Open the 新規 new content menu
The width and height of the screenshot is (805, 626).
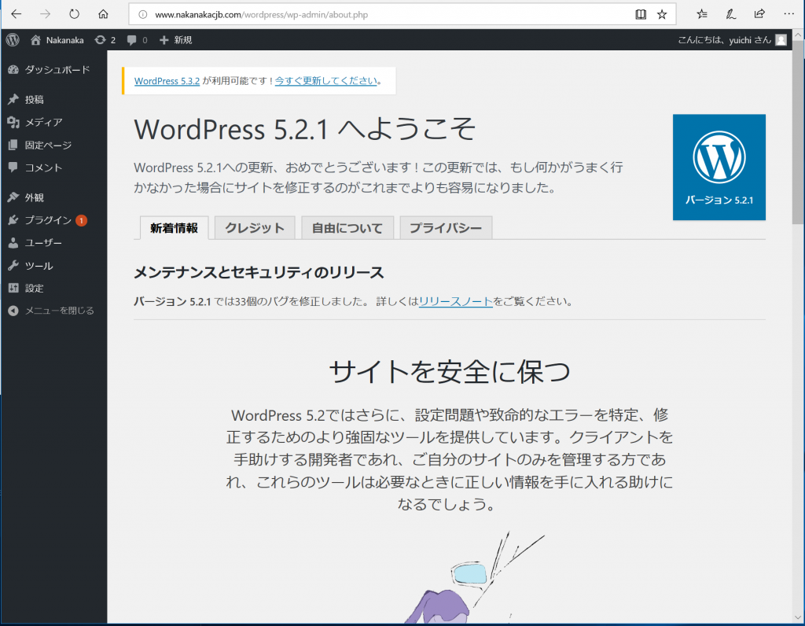(175, 40)
